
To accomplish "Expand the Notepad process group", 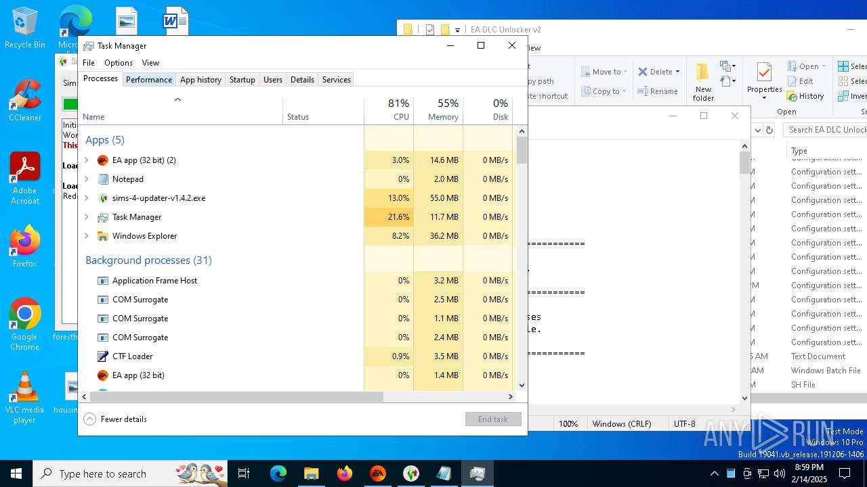I will tap(86, 179).
